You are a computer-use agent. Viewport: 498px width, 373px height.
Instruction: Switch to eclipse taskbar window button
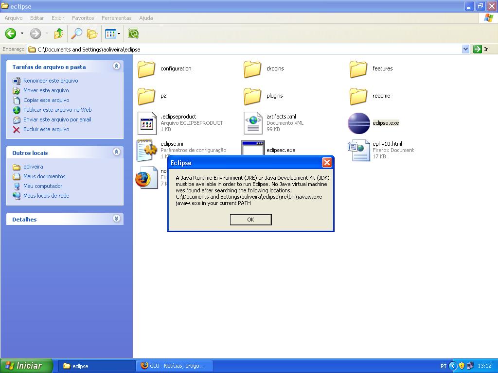click(97, 366)
